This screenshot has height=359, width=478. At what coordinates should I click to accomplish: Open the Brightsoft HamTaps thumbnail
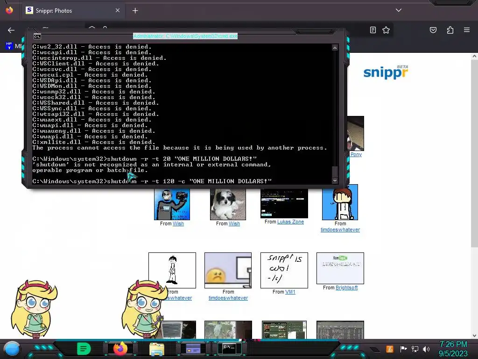point(340,268)
